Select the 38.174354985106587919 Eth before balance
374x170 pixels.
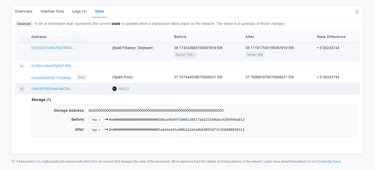pos(198,48)
